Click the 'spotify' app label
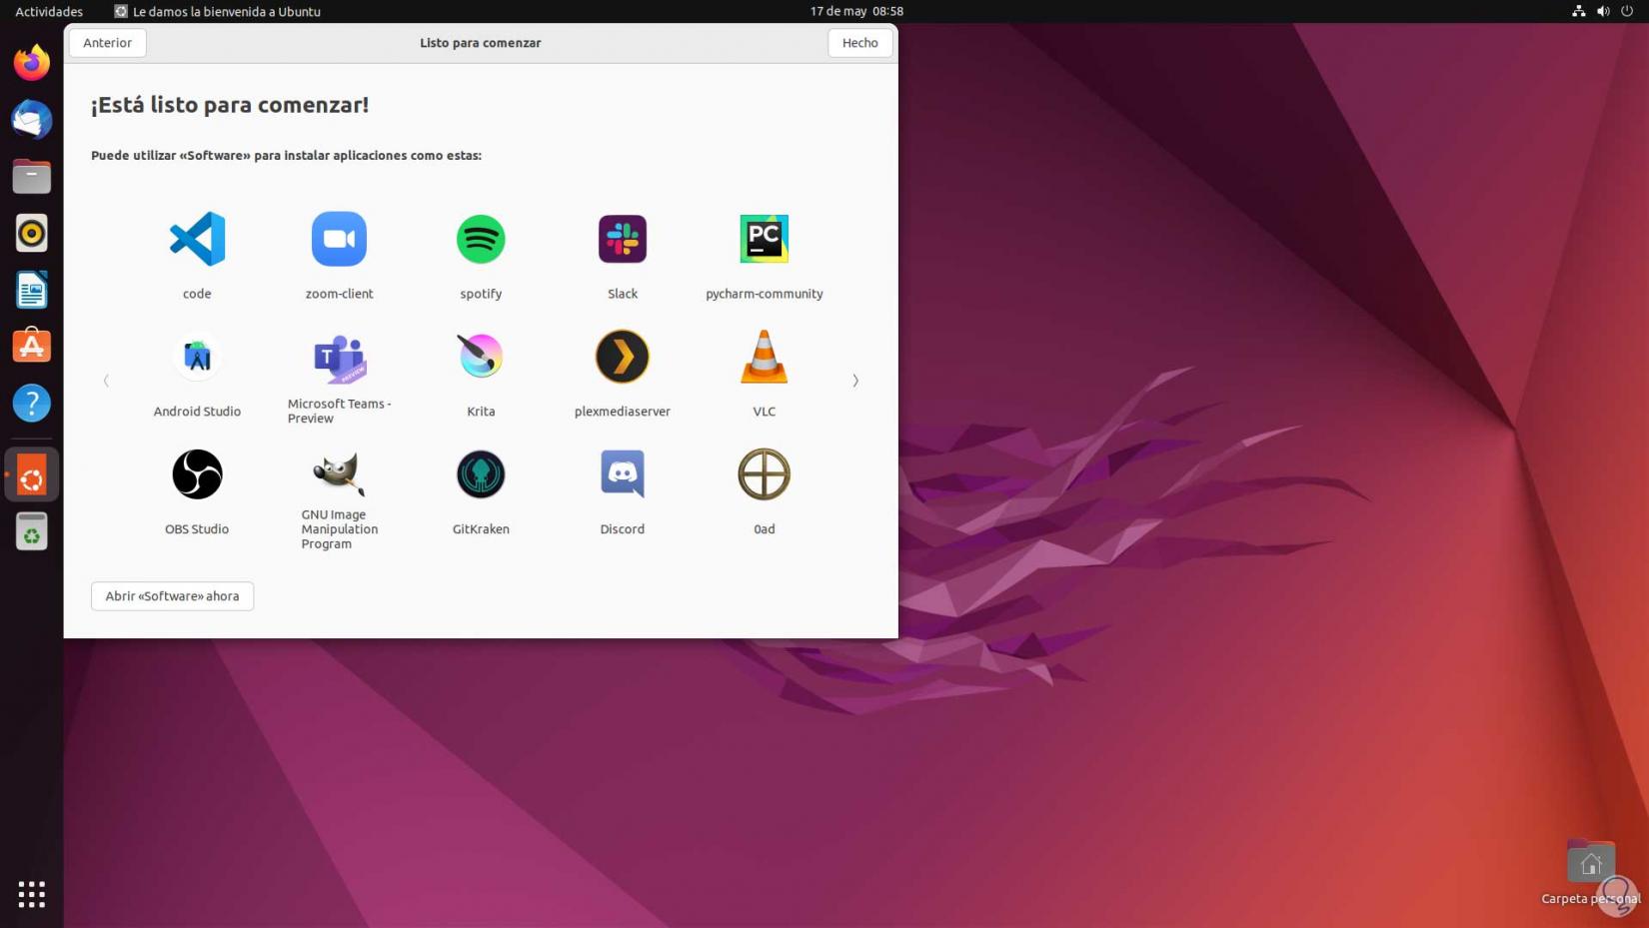 481,294
